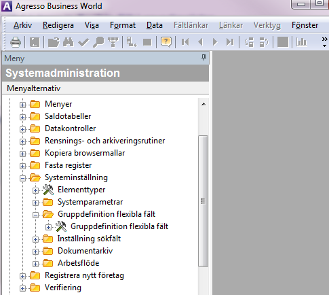The height and width of the screenshot is (295, 329).
Task: Select Saldotabeller in menu tree
Action: click(x=68, y=116)
